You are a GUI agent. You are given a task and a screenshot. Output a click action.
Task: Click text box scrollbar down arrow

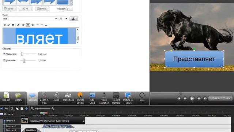(x=77, y=43)
